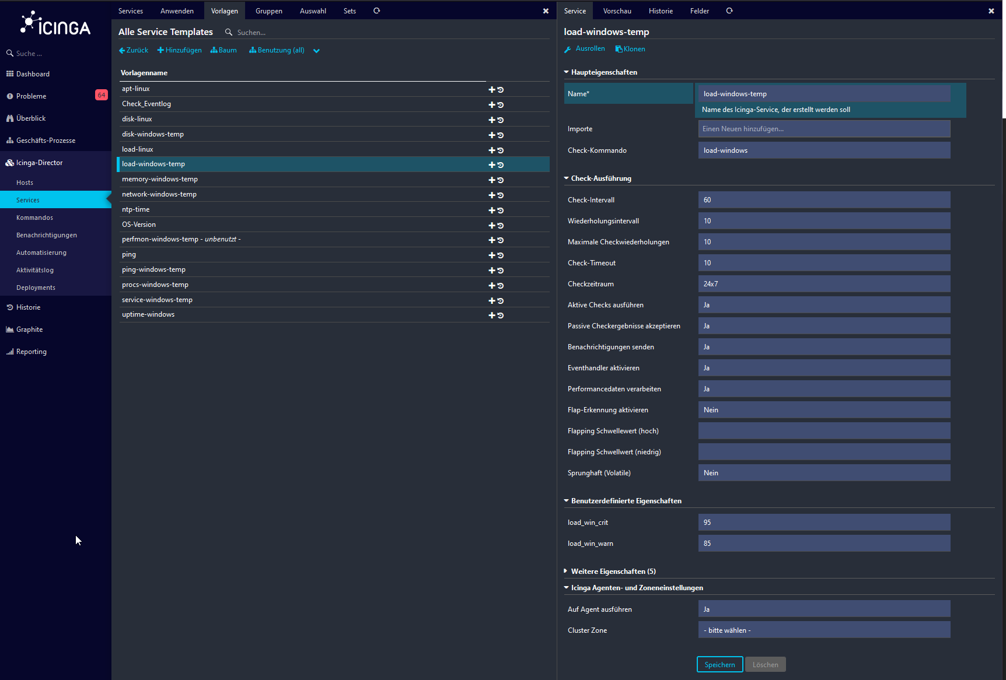Open the Aktive Checks ausführen dropdown

pyautogui.click(x=824, y=305)
